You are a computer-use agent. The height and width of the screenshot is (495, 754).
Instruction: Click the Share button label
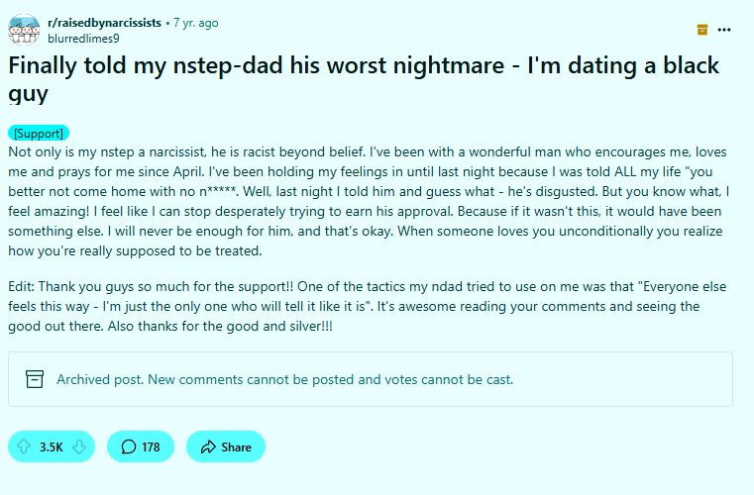236,446
